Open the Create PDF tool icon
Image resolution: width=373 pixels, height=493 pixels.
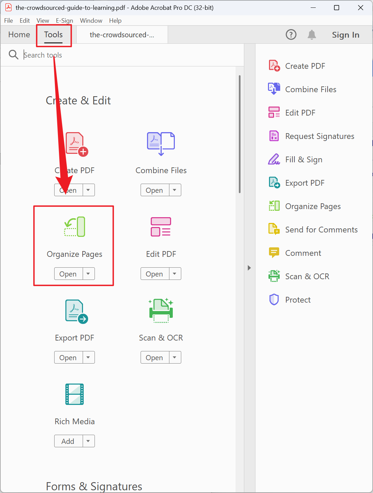(x=75, y=143)
